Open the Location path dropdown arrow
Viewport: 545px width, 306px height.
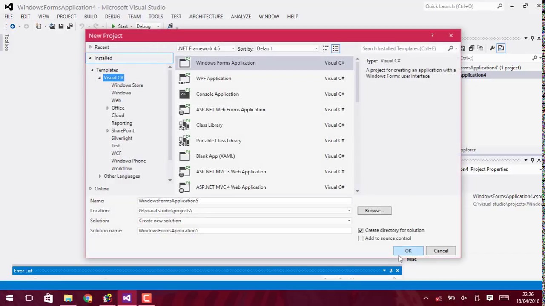click(349, 211)
